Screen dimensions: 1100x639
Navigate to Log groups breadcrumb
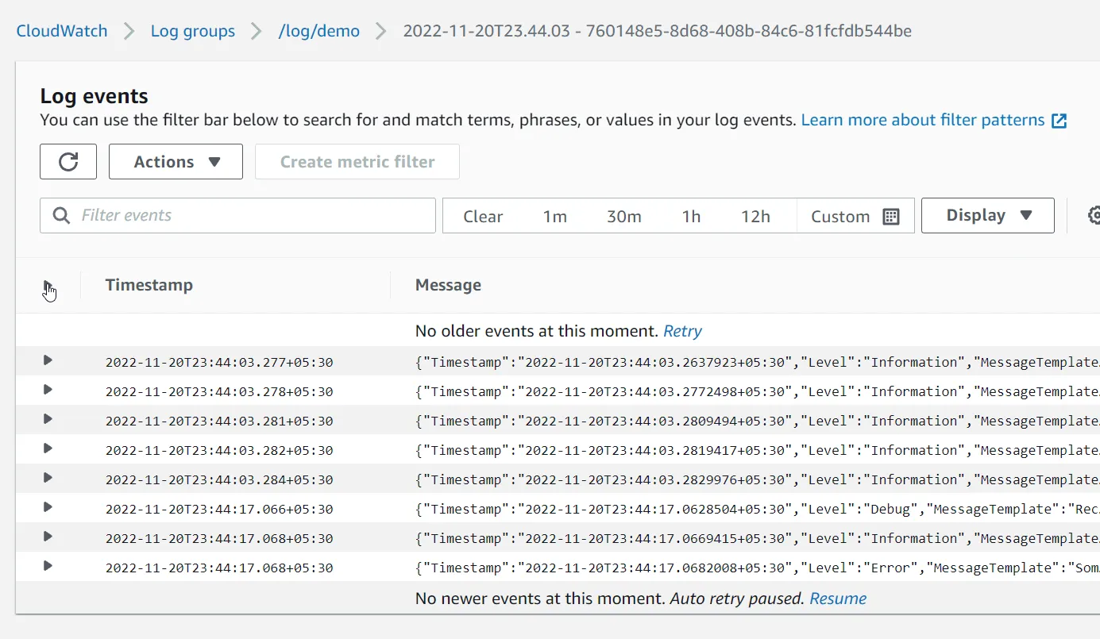pyautogui.click(x=192, y=31)
